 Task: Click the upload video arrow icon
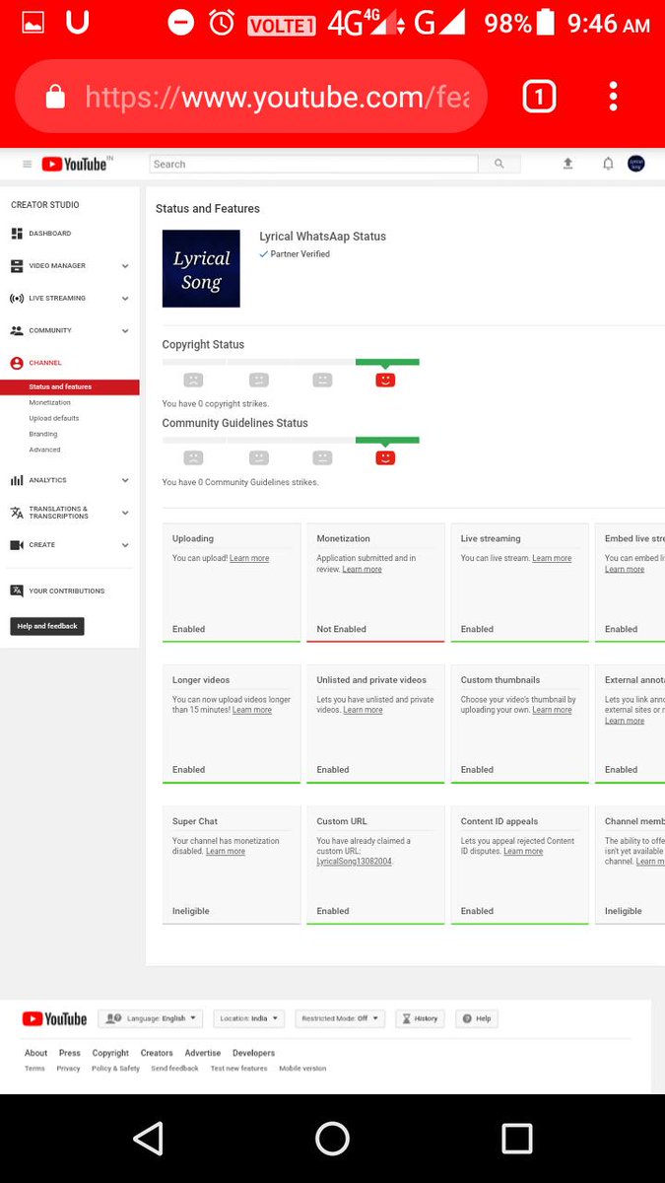[x=567, y=164]
